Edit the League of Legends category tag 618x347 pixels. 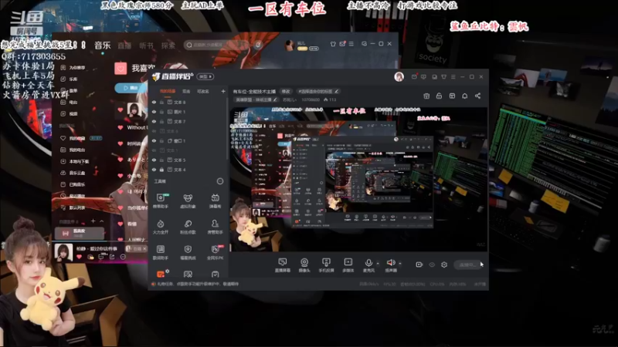(257, 99)
